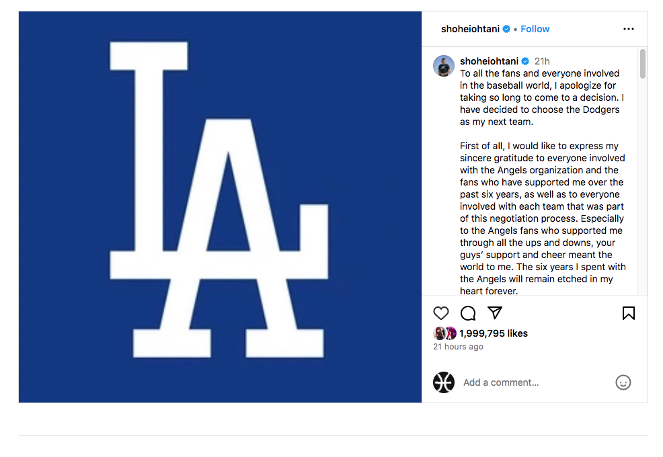This screenshot has height=457, width=663.
Task: View who liked: 1,999,795 likes
Action: click(x=494, y=333)
